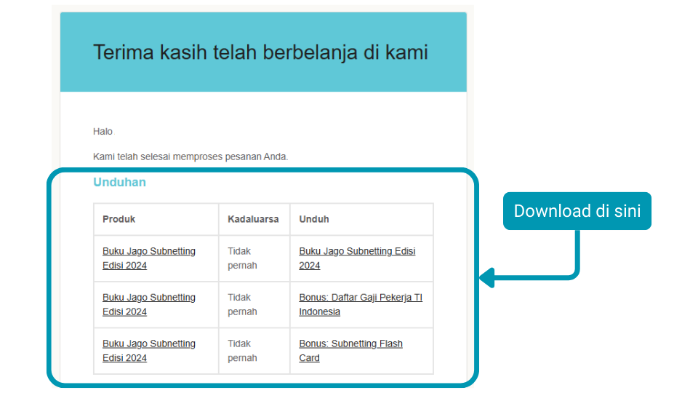Screen dimensions: 698x393
Task: Click the connector line below the callout label
Action: (x=578, y=251)
